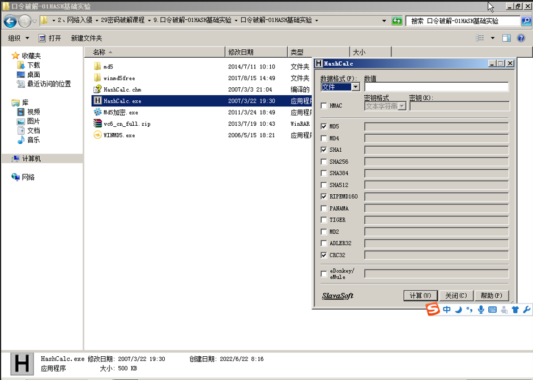Open the Explorer help question-mark icon
This screenshot has width=533, height=380.
[x=521, y=38]
